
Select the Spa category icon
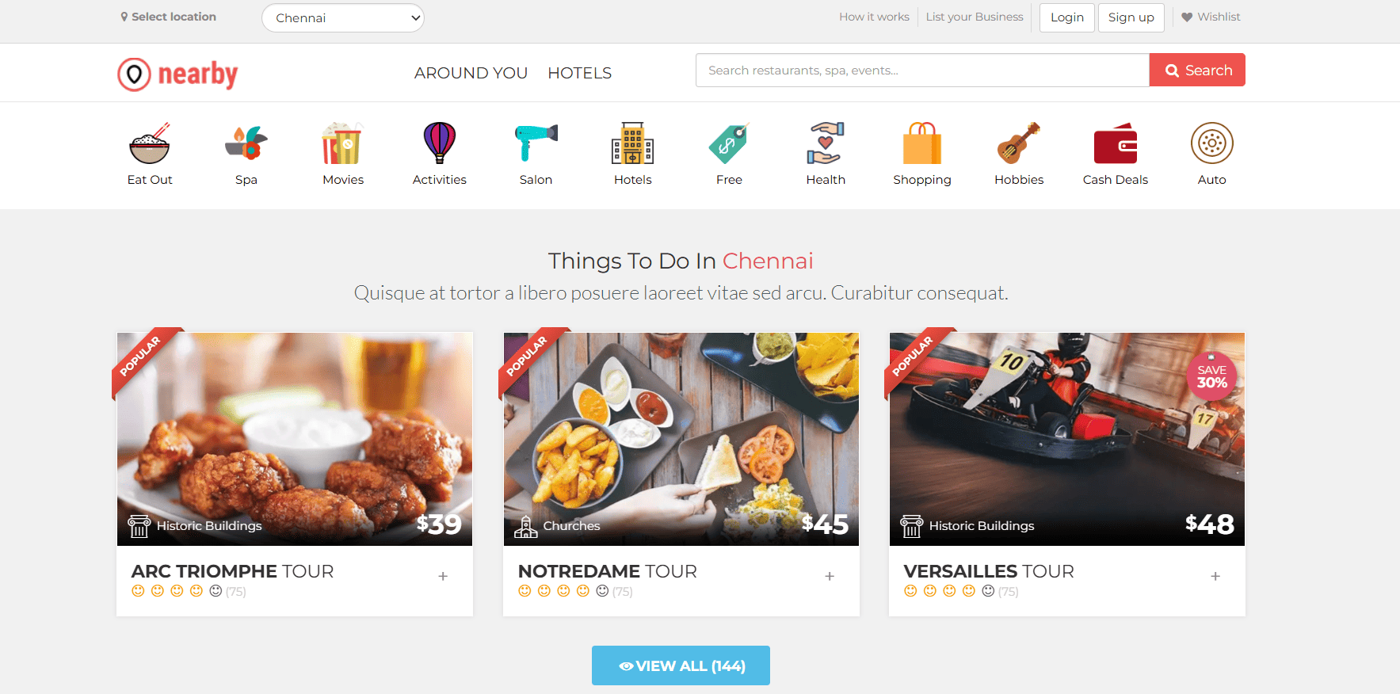pyautogui.click(x=246, y=143)
